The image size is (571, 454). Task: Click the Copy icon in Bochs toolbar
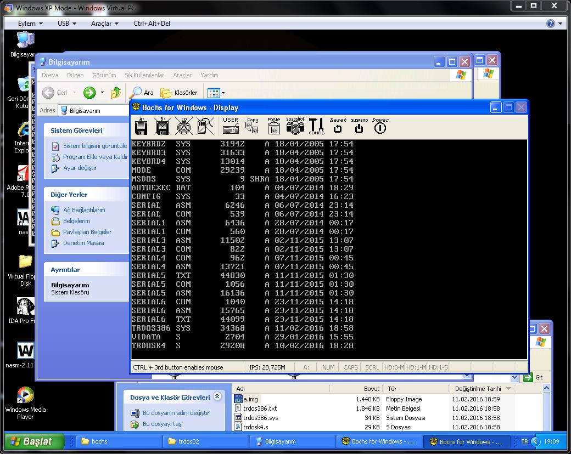pyautogui.click(x=252, y=126)
